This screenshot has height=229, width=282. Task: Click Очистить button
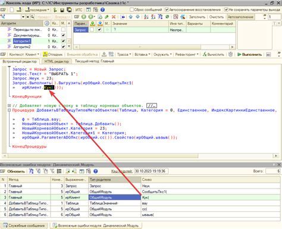(x=217, y=17)
